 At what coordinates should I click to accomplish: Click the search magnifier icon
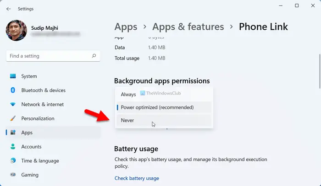pyautogui.click(x=94, y=56)
